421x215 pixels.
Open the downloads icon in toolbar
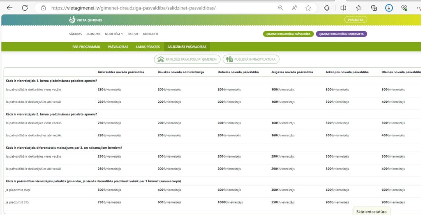coord(389,8)
